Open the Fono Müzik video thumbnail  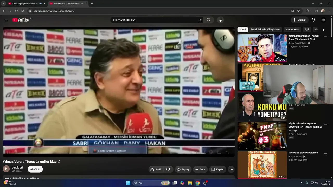(x=250, y=77)
